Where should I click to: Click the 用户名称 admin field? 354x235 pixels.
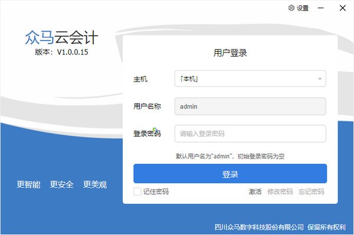[x=250, y=107]
